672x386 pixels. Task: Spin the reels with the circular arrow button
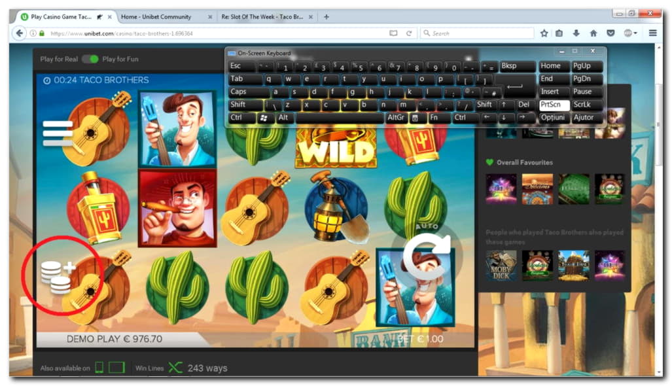[427, 256]
